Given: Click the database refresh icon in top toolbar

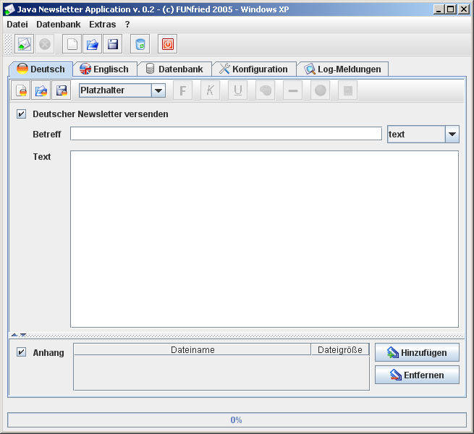Looking at the screenshot, I should click(x=140, y=44).
